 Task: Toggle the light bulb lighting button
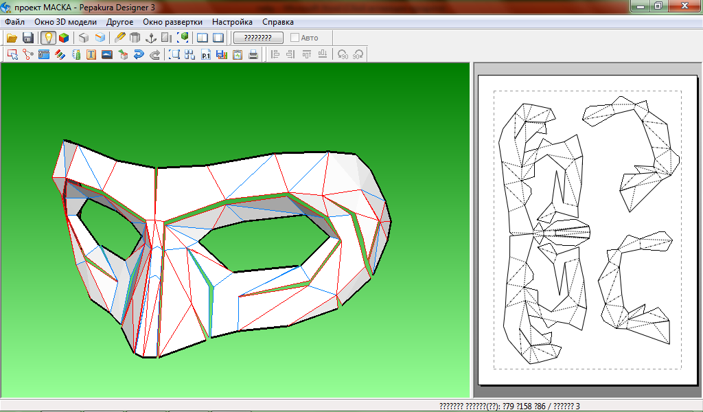tap(48, 38)
